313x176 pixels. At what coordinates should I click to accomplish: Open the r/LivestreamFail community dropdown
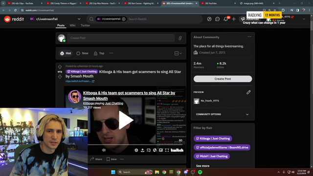click(x=55, y=19)
